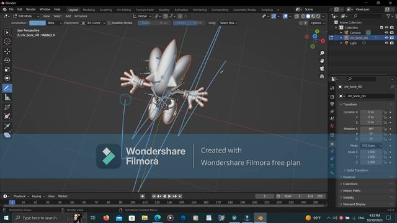The image size is (397, 223).
Task: Switch to the Shading workspace tab
Action: pos(164,10)
